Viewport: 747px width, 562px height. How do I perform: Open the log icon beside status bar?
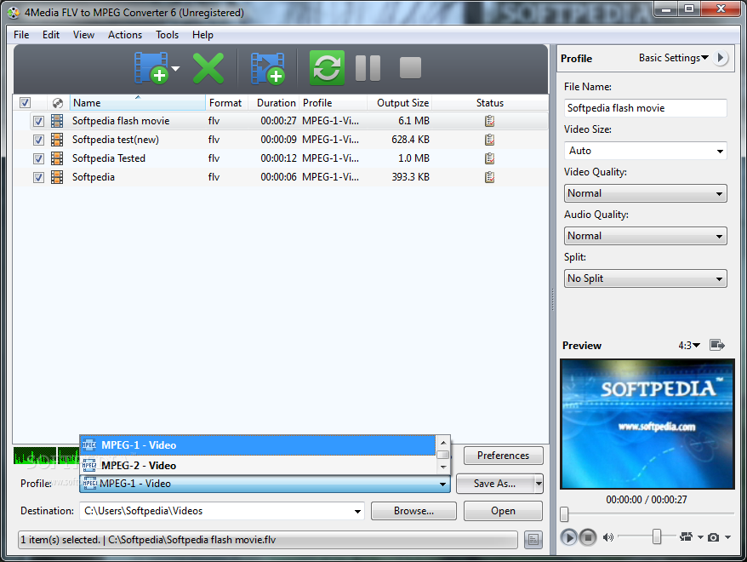coord(533,540)
